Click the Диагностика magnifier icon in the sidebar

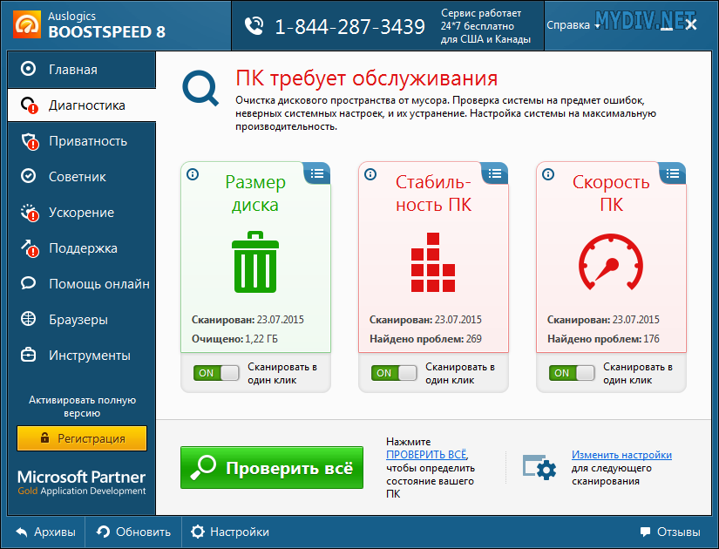point(30,105)
